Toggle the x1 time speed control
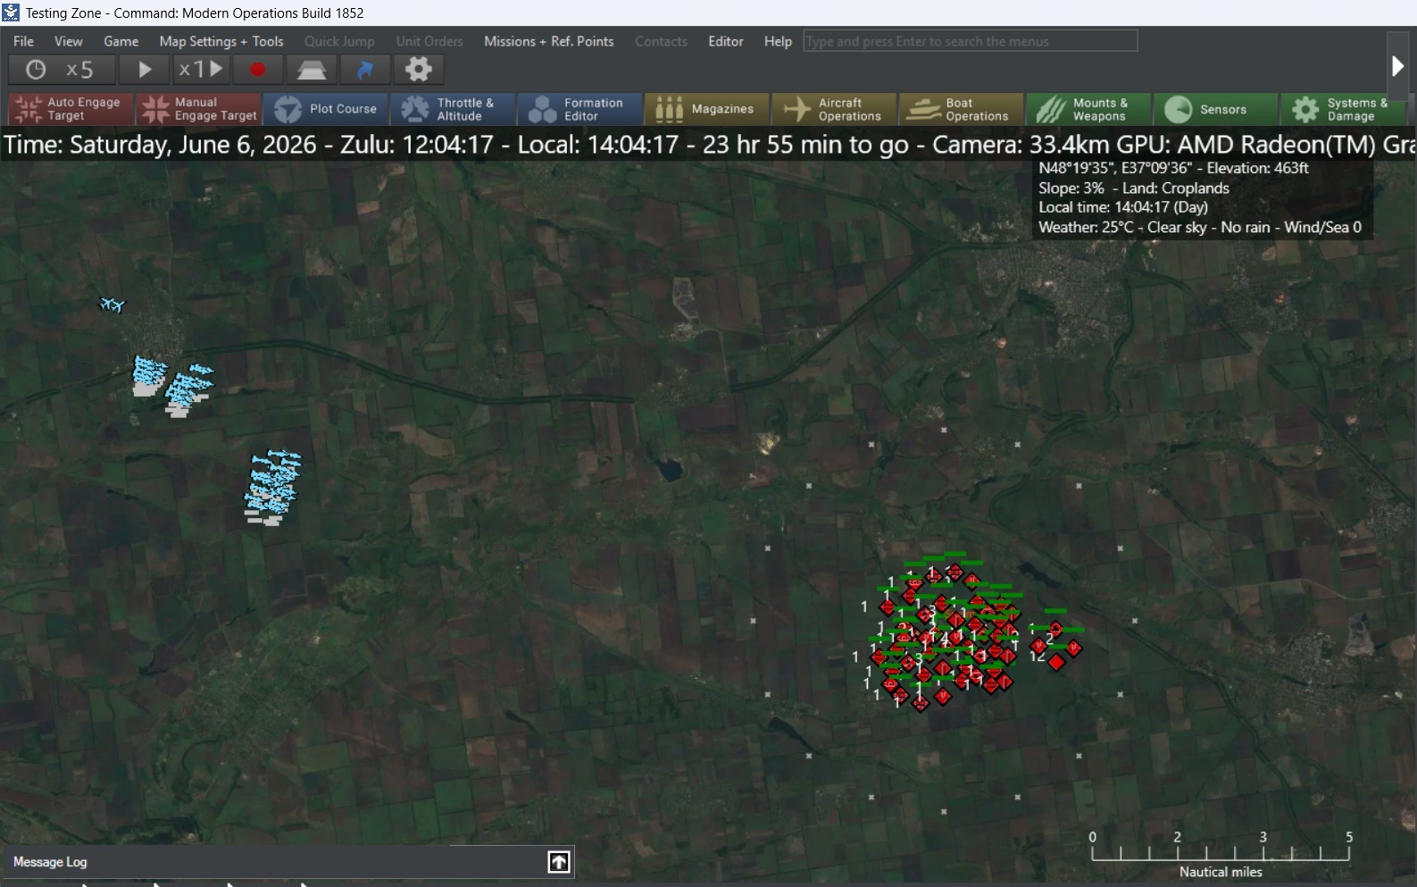 pyautogui.click(x=201, y=70)
